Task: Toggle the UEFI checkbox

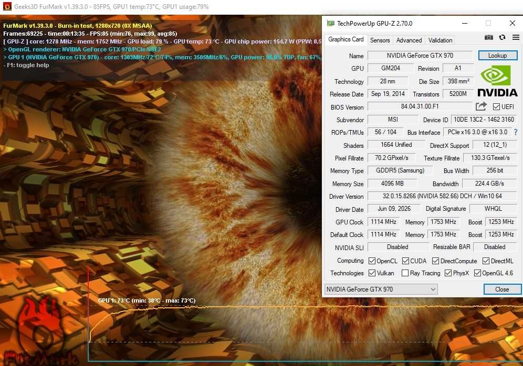Action: coord(496,106)
